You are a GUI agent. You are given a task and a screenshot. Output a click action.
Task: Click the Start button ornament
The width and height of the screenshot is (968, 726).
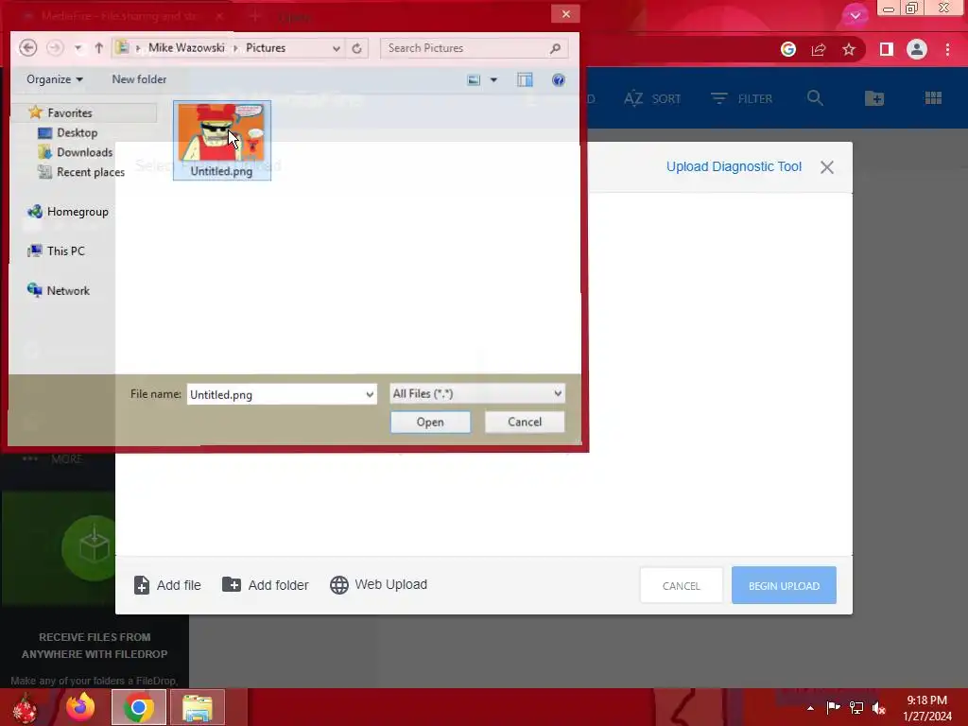pos(25,708)
